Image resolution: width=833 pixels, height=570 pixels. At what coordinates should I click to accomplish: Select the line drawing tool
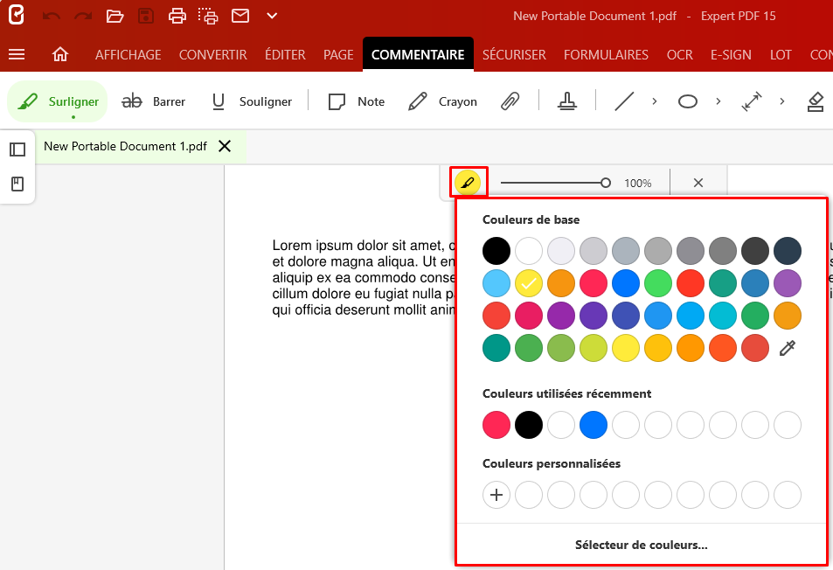point(624,101)
